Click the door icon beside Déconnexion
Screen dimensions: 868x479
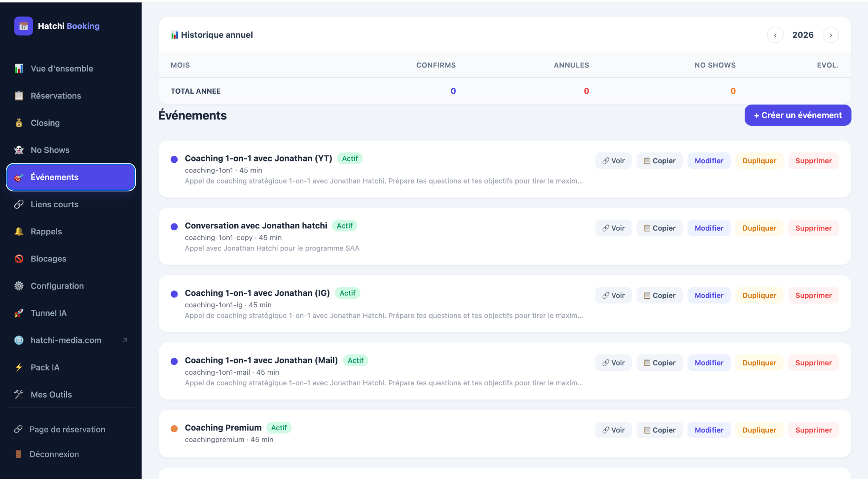point(18,454)
